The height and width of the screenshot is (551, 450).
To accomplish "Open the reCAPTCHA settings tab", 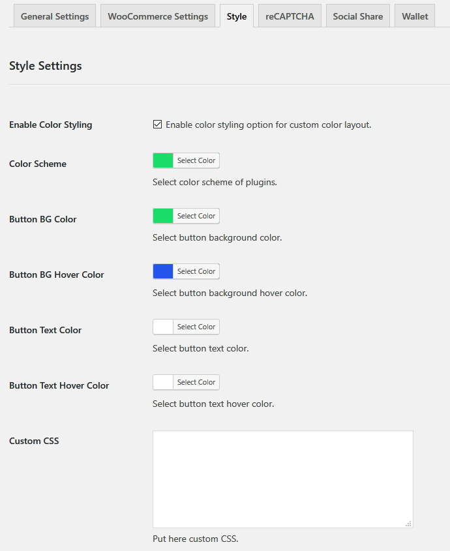I will click(x=289, y=16).
